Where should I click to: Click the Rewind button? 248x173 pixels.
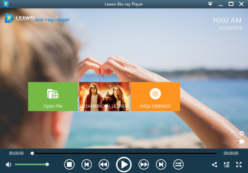(104, 164)
